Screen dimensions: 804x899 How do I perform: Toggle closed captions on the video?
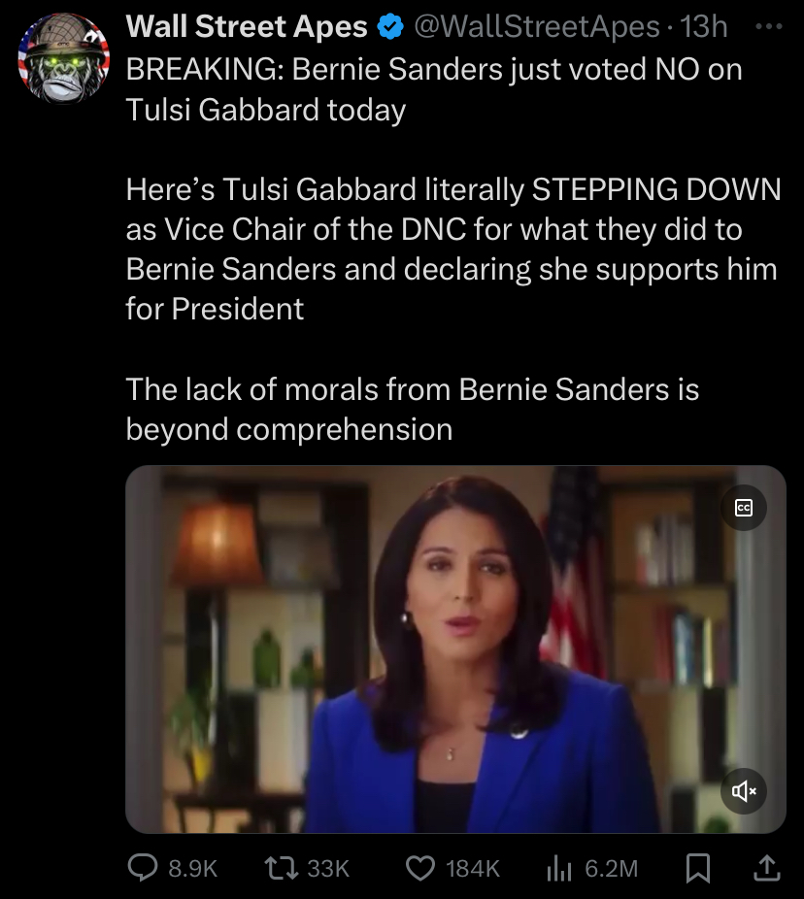[x=744, y=508]
